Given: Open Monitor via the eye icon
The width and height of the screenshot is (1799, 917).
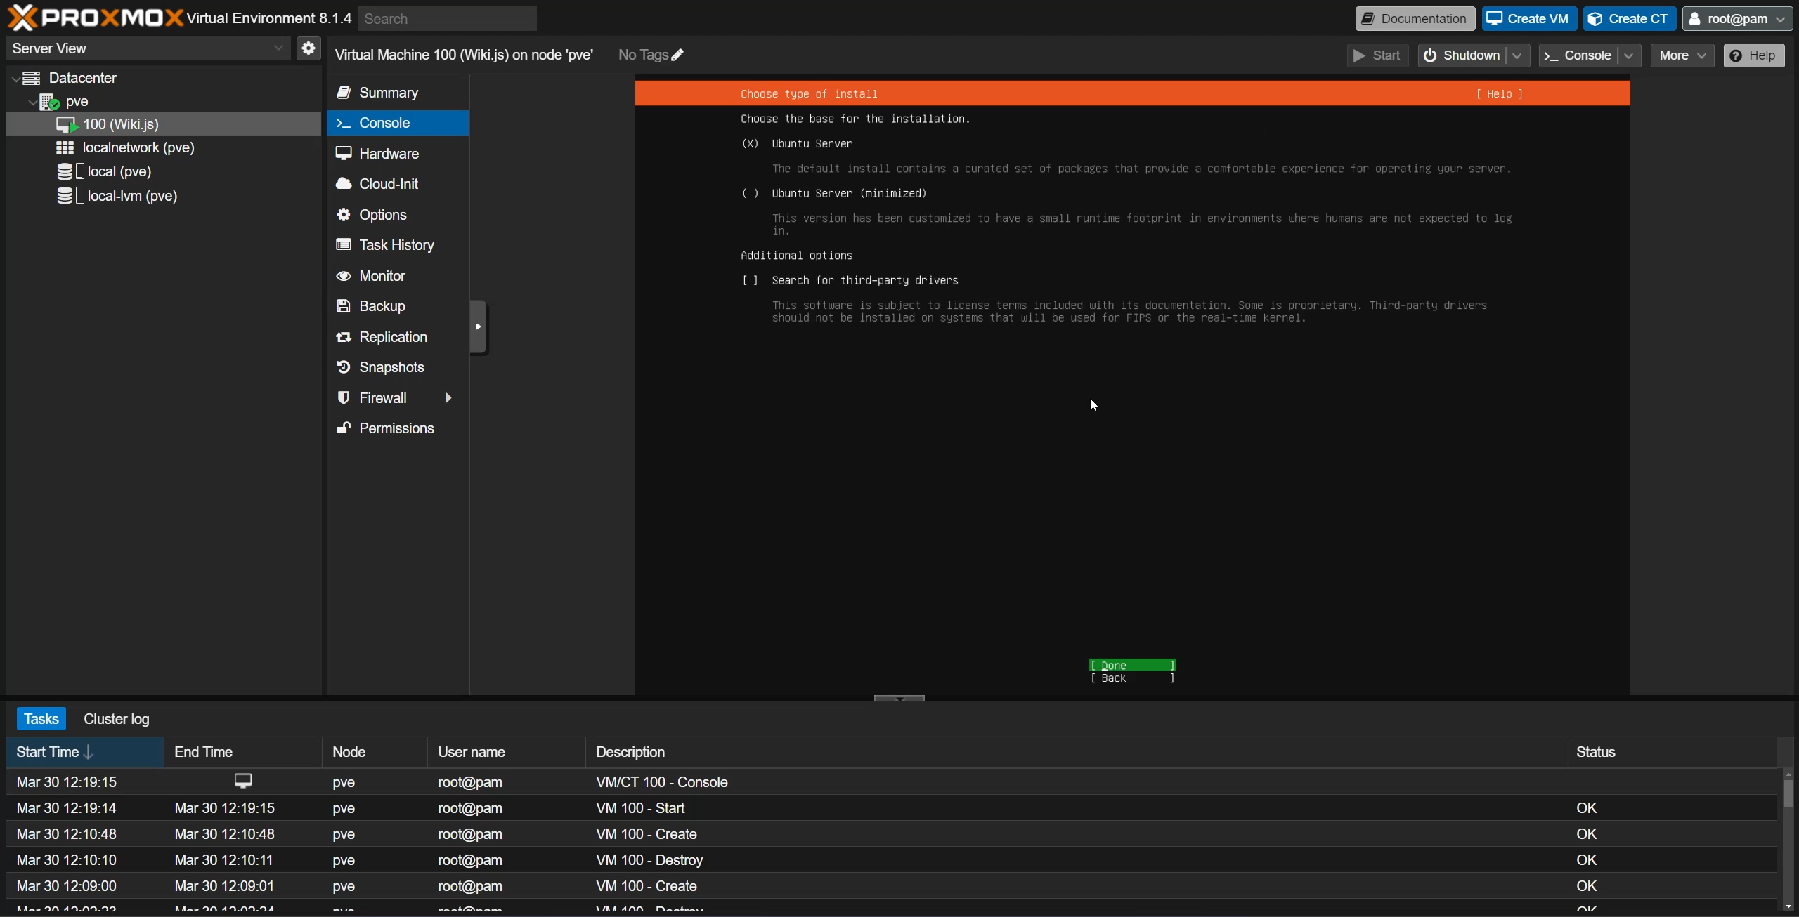Looking at the screenshot, I should pyautogui.click(x=344, y=275).
